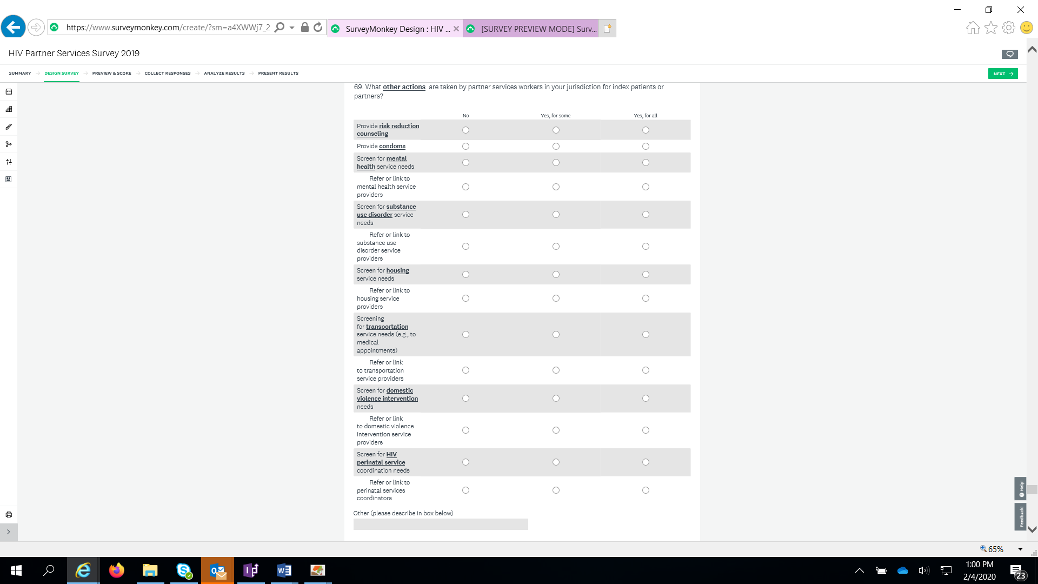Click the browser back arrow button

point(14,27)
